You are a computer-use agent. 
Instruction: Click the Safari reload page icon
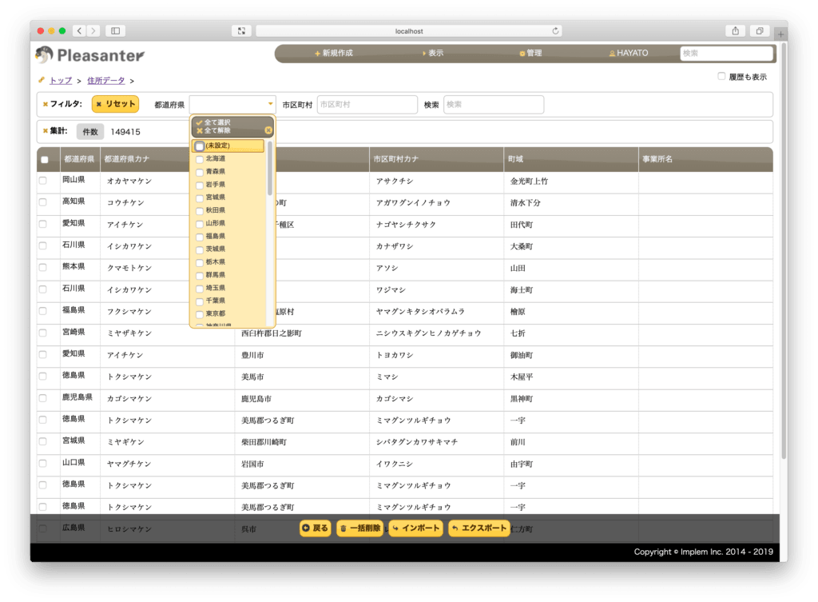coord(555,31)
